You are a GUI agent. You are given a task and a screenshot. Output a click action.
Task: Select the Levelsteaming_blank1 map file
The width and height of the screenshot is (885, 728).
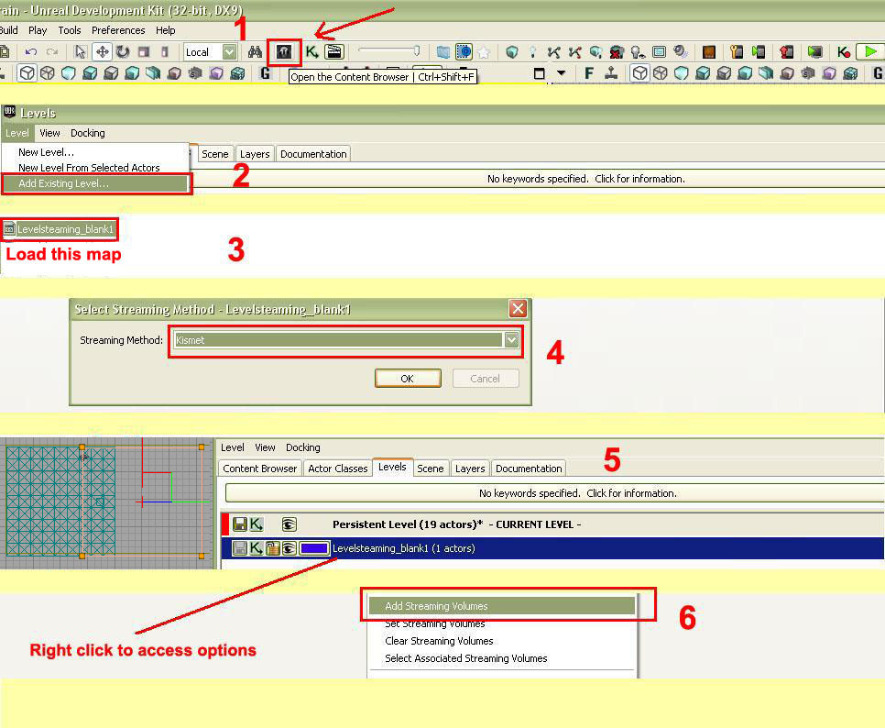(x=60, y=229)
